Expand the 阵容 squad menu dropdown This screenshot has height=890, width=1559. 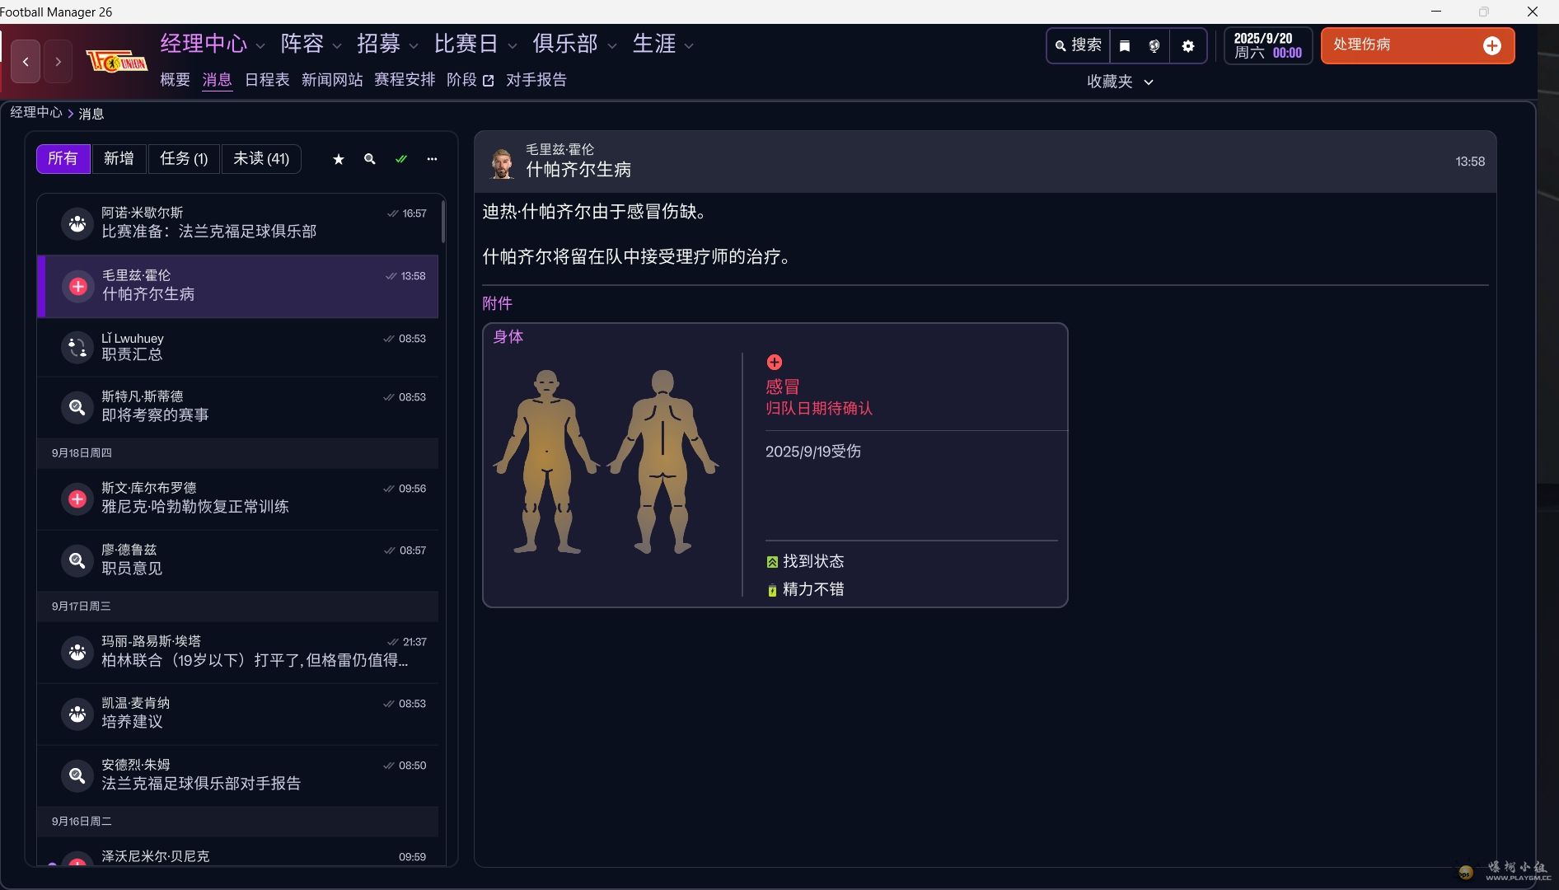(x=336, y=46)
